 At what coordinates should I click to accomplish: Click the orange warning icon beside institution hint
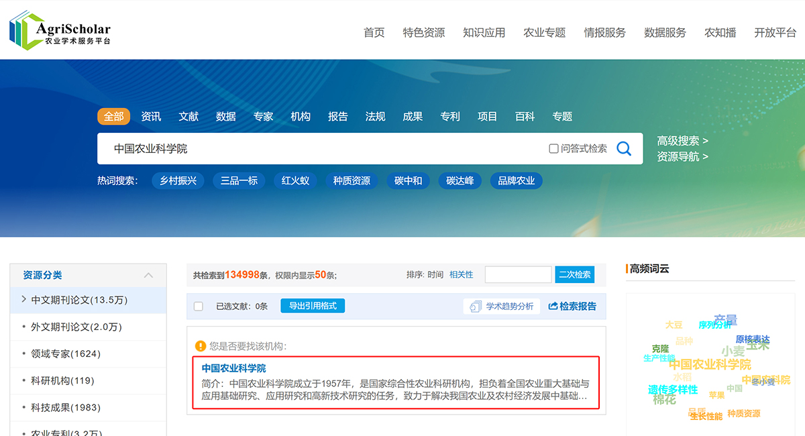201,346
